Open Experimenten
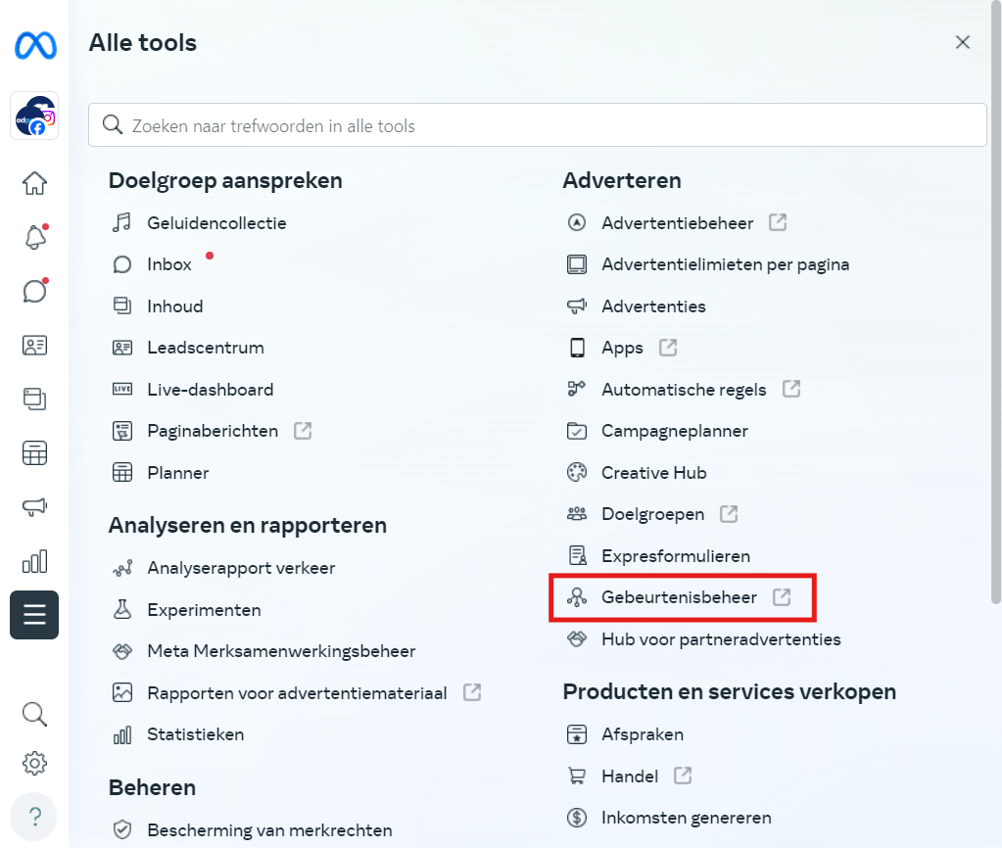The width and height of the screenshot is (1002, 848). (x=204, y=610)
